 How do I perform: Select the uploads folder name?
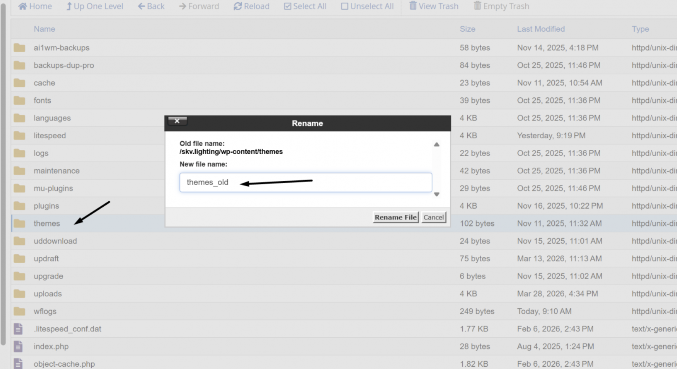(48, 294)
